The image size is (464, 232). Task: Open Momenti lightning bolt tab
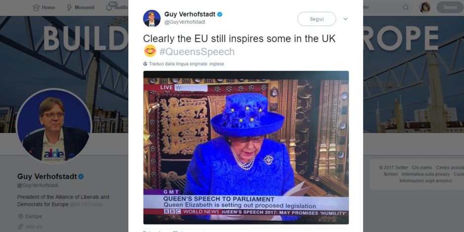(69, 7)
